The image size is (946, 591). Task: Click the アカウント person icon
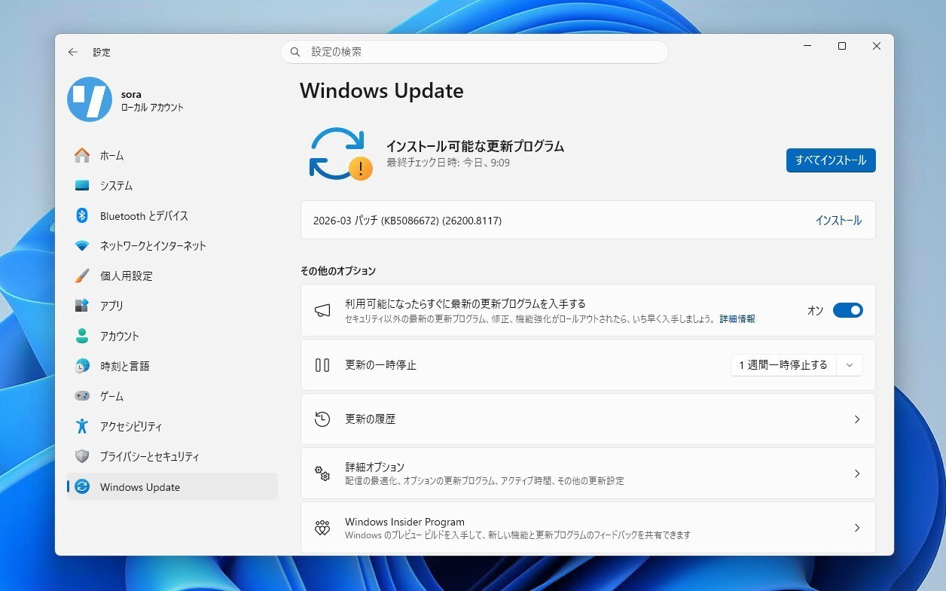click(82, 336)
